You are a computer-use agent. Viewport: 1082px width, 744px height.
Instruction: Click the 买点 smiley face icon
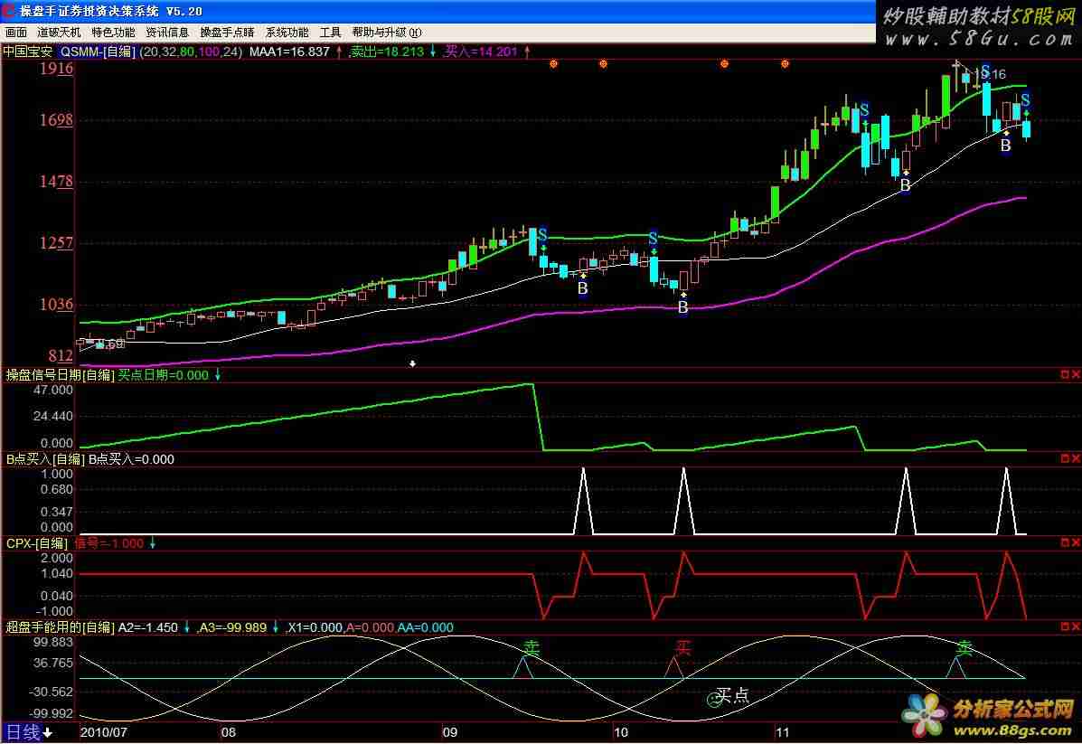coord(714,700)
